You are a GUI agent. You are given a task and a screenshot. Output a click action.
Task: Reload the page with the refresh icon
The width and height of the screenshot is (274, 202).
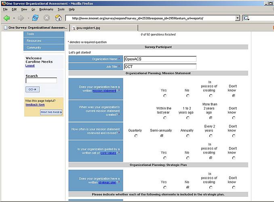[35, 18]
